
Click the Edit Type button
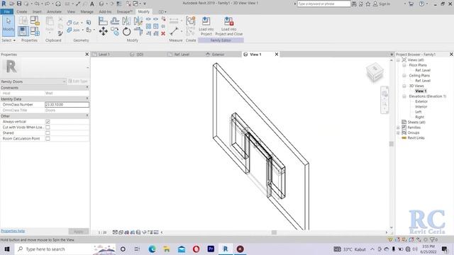point(77,81)
